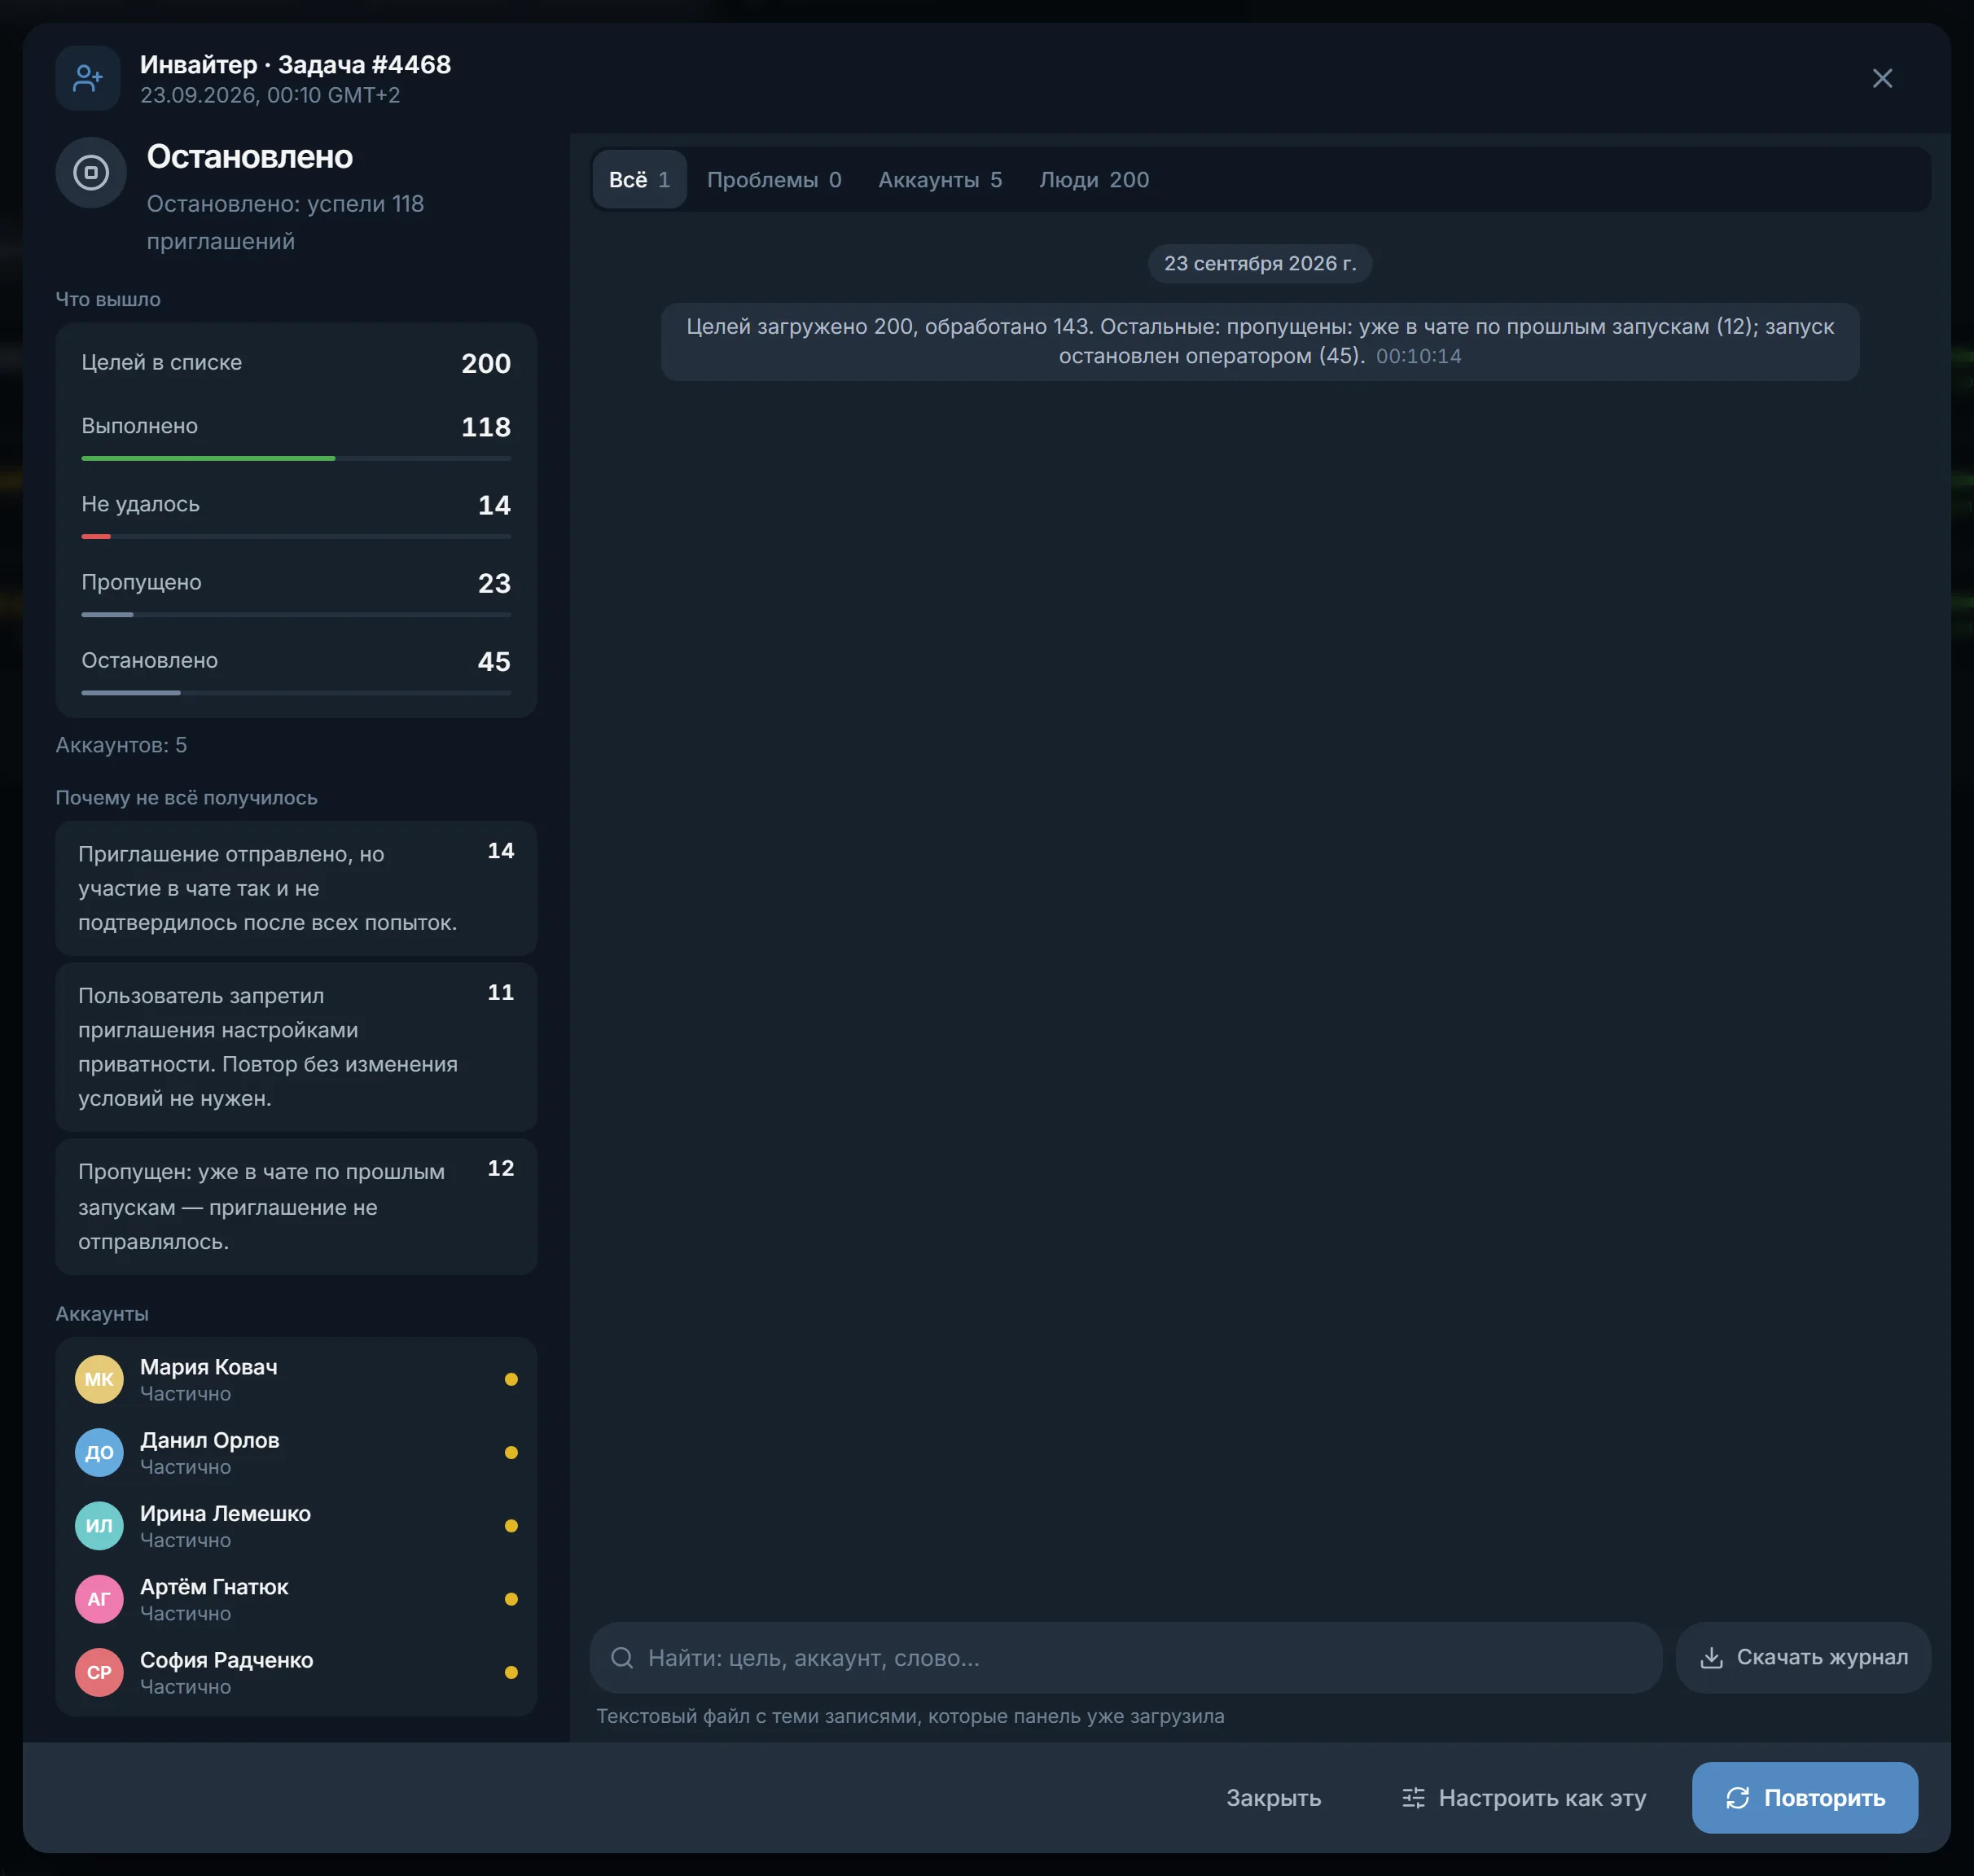Open the privacy settings reason card, 11
Screen dimensions: 1974x1876
point(296,1046)
